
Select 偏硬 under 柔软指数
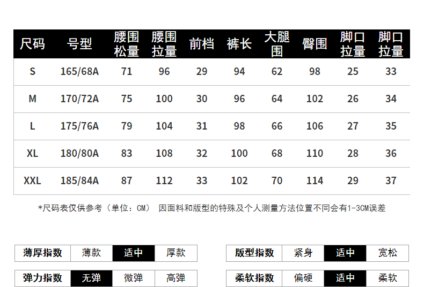click(x=303, y=278)
